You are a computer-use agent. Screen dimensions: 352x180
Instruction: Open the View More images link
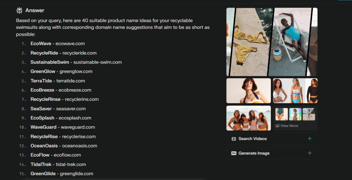287,126
